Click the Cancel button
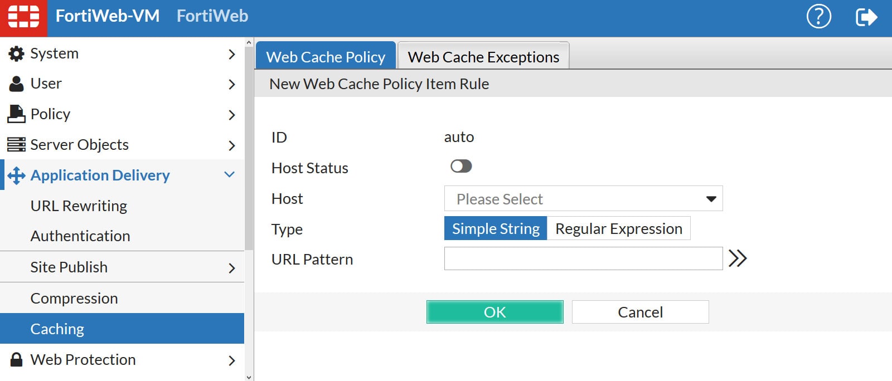Viewport: 892px width, 381px height. click(640, 312)
